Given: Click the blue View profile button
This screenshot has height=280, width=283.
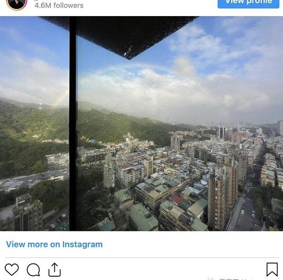Looking at the screenshot, I should [x=249, y=4].
